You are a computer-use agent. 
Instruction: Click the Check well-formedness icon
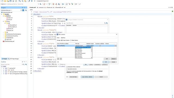point(49,4)
